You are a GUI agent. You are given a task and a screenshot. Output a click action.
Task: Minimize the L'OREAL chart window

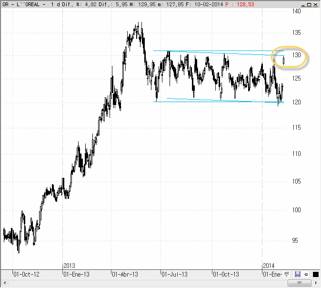tap(303, 4)
